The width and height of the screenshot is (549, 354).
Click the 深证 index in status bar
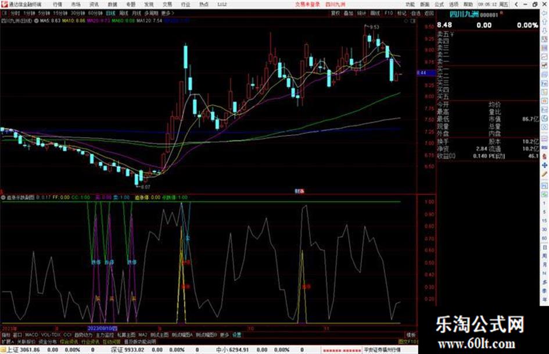pyautogui.click(x=117, y=350)
